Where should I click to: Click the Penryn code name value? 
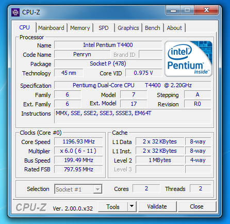coord(82,54)
